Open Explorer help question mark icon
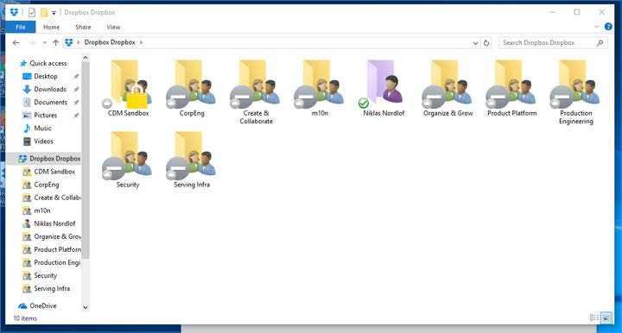 click(x=608, y=27)
